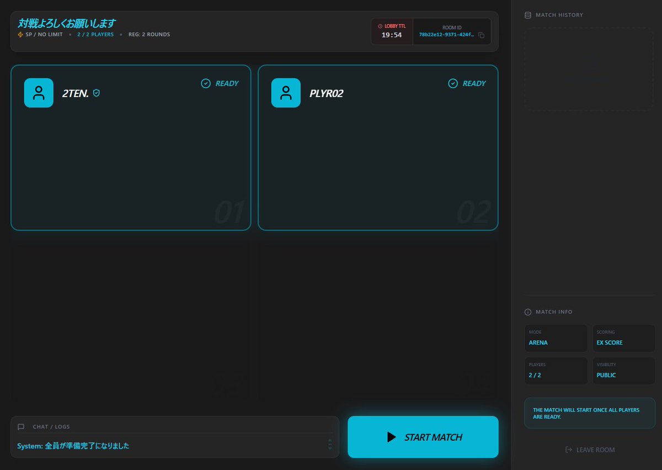Click the Match Info circle icon
Image resolution: width=662 pixels, height=470 pixels.
[528, 312]
